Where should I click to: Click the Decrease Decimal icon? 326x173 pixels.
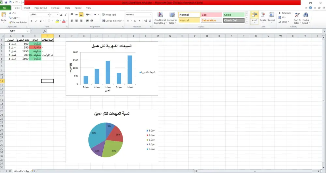(150, 21)
